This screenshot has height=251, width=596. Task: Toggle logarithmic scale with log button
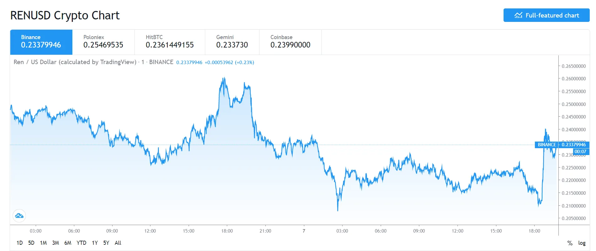[x=582, y=243]
